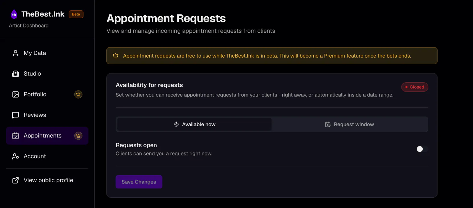
Task: Click the beta notice about Premium feature
Action: pos(272,56)
